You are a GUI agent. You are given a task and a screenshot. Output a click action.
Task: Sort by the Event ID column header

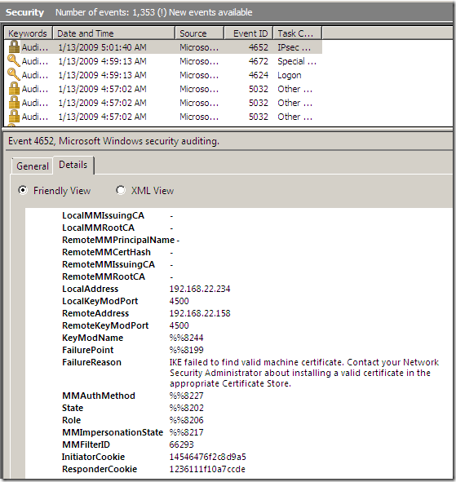click(x=249, y=33)
